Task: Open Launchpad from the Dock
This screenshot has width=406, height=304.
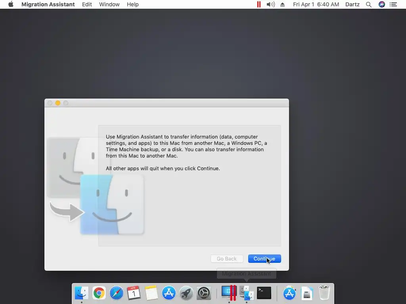Action: point(186,293)
